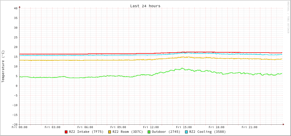Click the arrowhead at the right end of the X axis
This screenshot has height=136, width=291.
[x=283, y=124]
